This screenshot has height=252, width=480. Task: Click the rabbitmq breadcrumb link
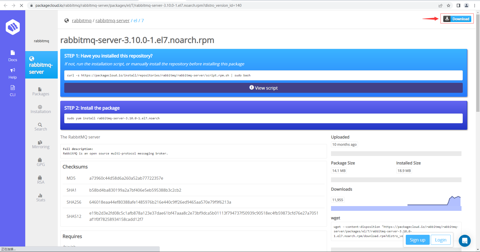coord(82,21)
